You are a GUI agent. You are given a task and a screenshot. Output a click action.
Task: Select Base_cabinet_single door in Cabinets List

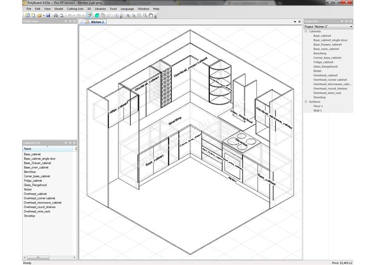(40, 159)
